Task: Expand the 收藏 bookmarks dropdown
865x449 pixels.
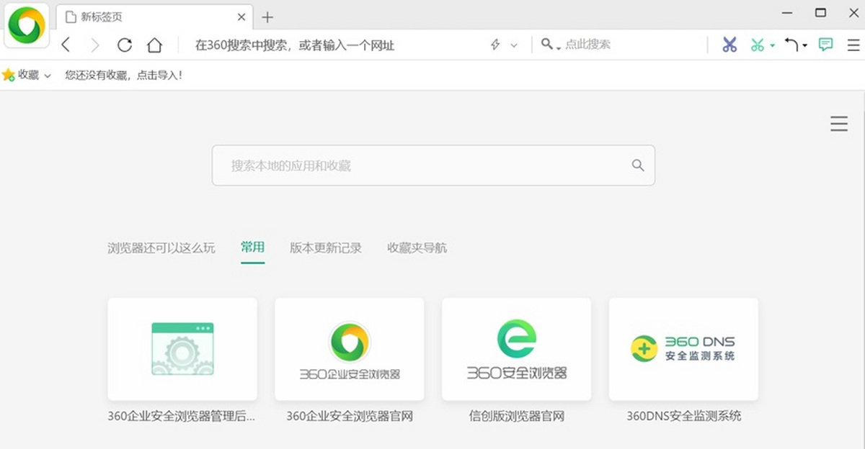Action: point(48,75)
